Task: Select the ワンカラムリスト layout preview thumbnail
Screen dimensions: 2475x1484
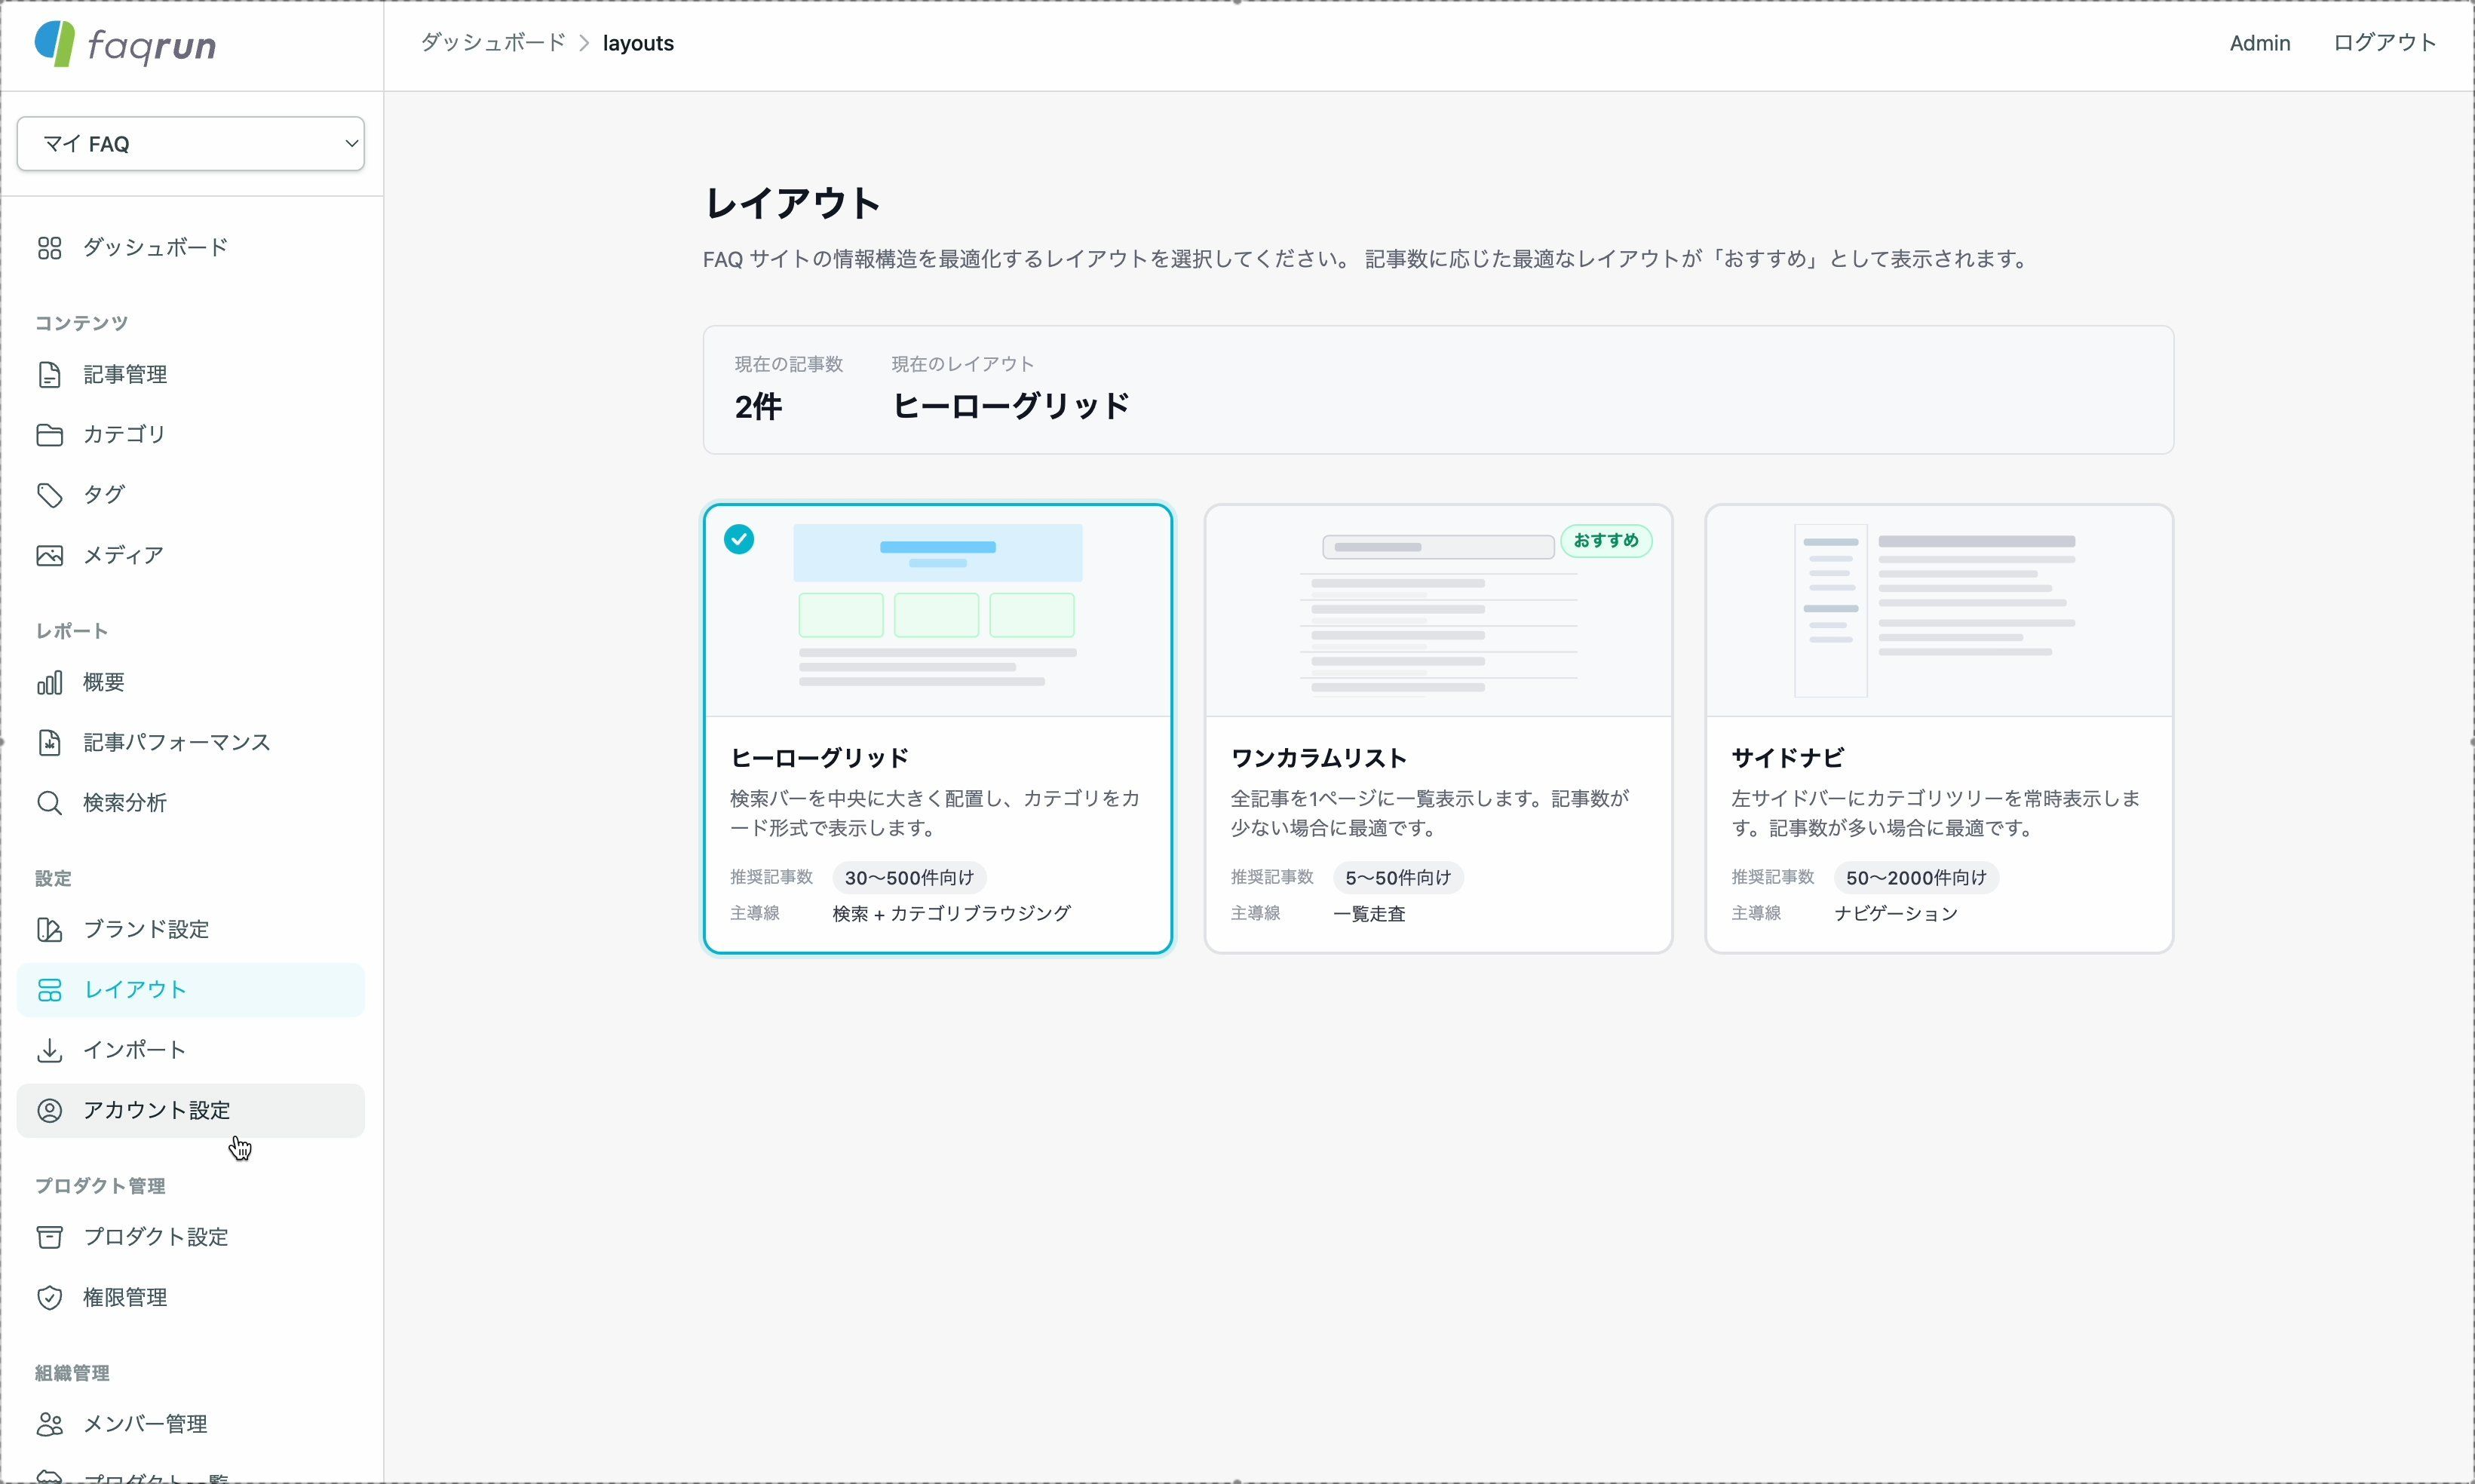Action: (x=1438, y=611)
